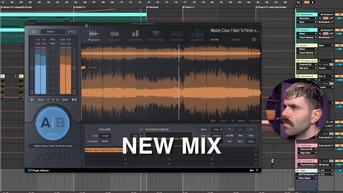The image size is (343, 193).
Task: Open the Main output dropdown on Vocals
Action: [x=326, y=46]
